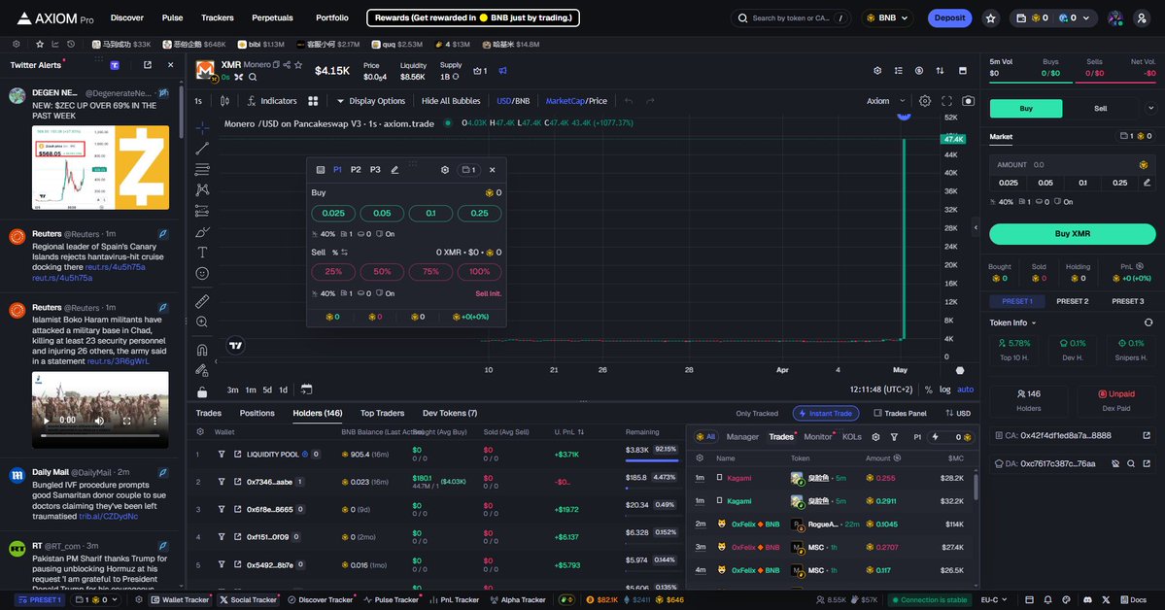The width and height of the screenshot is (1165, 610).
Task: Seek the Reuters video progress bar
Action: pos(100,435)
